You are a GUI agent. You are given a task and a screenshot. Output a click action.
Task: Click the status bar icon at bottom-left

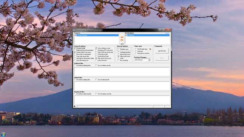pyautogui.click(x=74, y=106)
